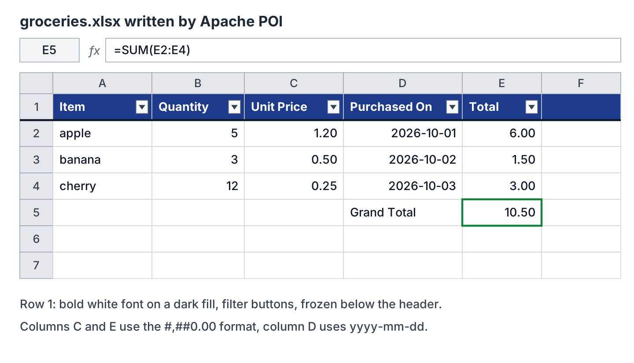The height and width of the screenshot is (363, 634).
Task: Select the Grand Total label cell
Action: pyautogui.click(x=403, y=213)
